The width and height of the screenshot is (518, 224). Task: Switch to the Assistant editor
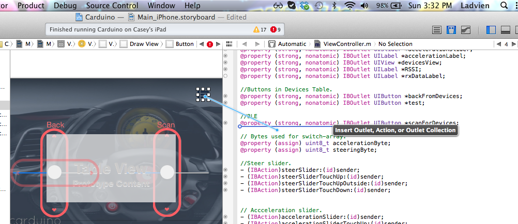(451, 30)
